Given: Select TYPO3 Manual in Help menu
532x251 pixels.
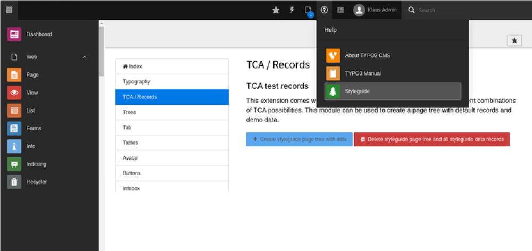Looking at the screenshot, I should point(393,73).
